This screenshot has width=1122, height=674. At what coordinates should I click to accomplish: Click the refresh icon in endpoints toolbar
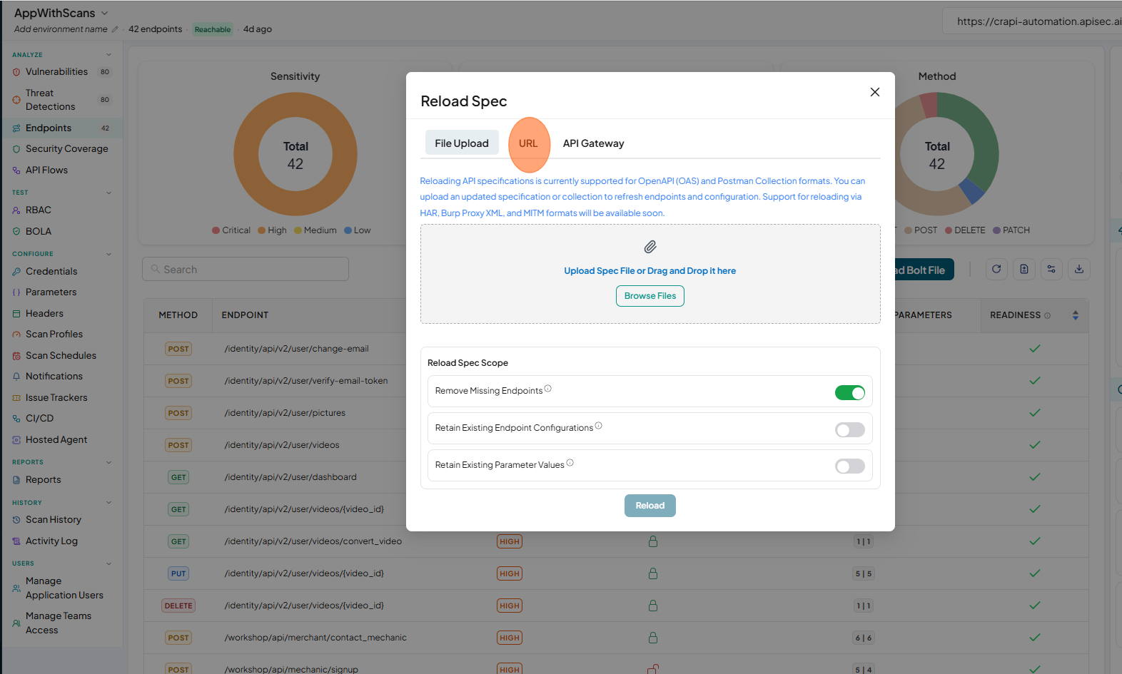pos(996,269)
